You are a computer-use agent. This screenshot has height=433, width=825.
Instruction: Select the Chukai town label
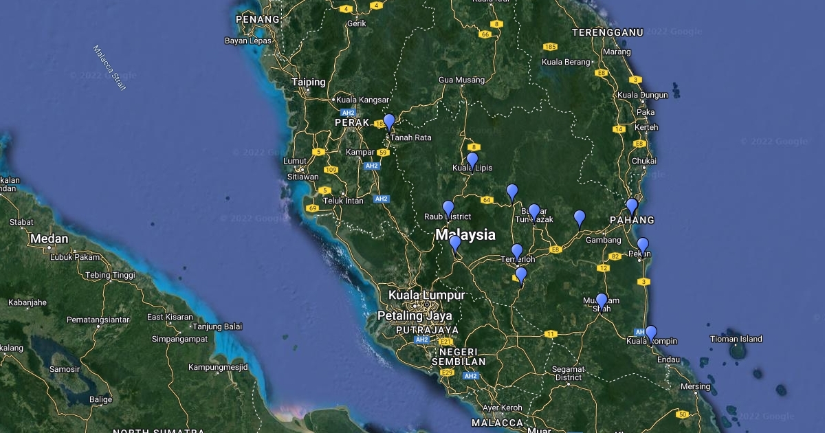click(644, 161)
